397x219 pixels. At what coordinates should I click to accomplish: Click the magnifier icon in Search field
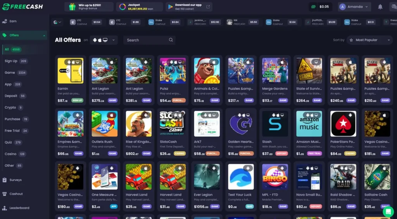coord(171,40)
